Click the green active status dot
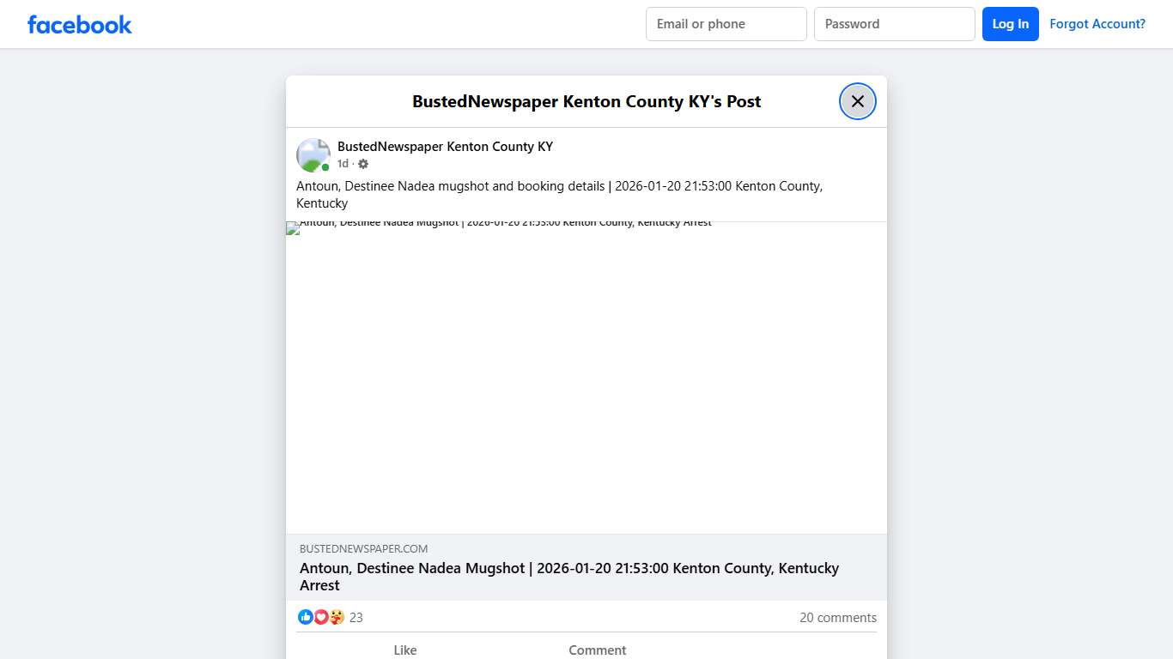1173x659 pixels. click(x=325, y=167)
